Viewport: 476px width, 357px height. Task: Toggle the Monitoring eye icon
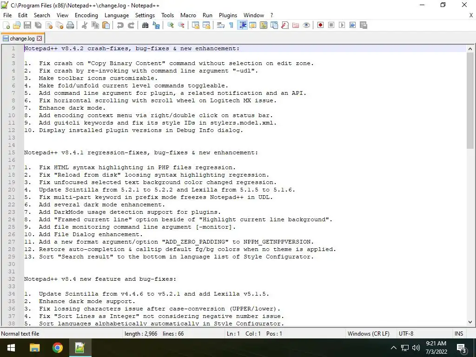pos(306,25)
